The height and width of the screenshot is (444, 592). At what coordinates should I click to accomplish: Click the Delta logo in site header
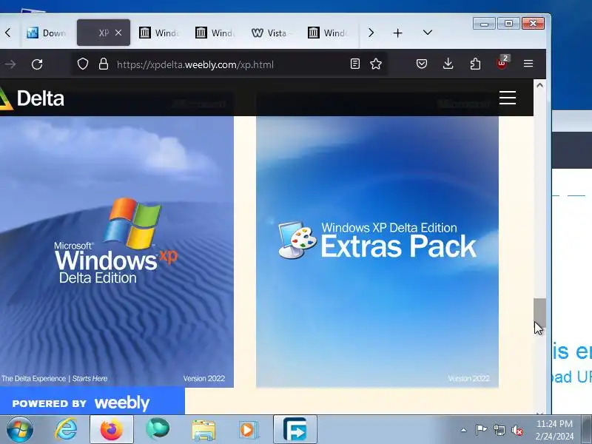coord(32,98)
